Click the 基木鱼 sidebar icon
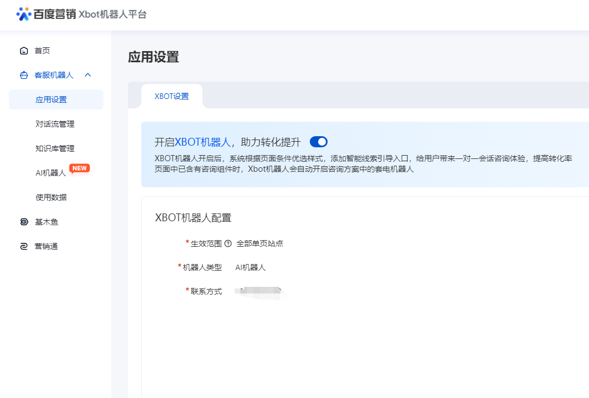Viewport: 589px width, 398px height. tap(24, 222)
